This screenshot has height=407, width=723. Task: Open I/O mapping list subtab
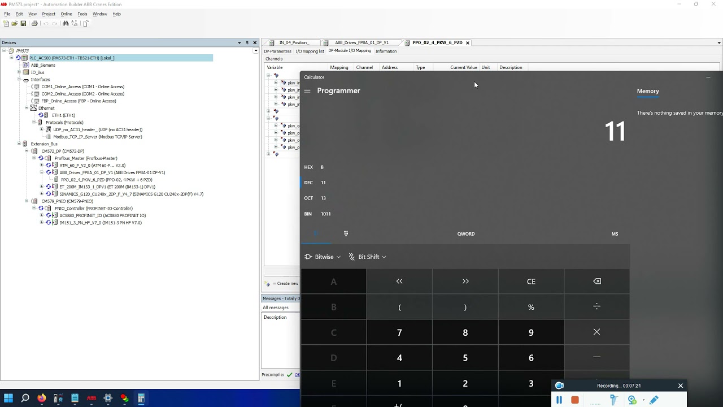pyautogui.click(x=310, y=51)
